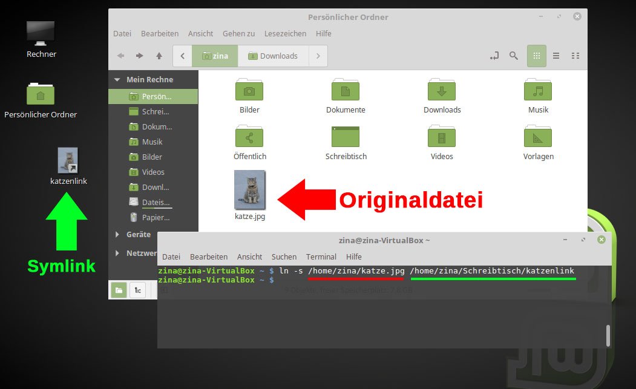Click the zina breadcrumb button
Screen dimensions: 636x389
(x=215, y=55)
